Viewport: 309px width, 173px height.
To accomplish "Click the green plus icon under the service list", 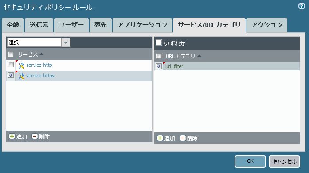I will point(12,136).
